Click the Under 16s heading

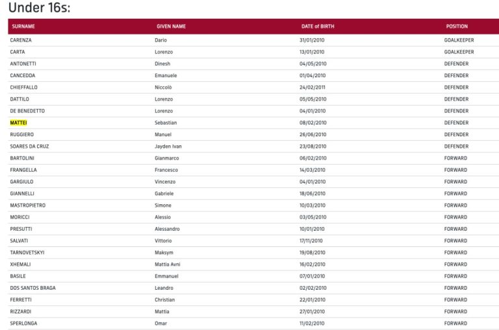pos(40,8)
